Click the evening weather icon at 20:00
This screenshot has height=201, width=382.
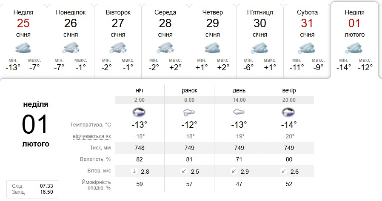[289, 112]
